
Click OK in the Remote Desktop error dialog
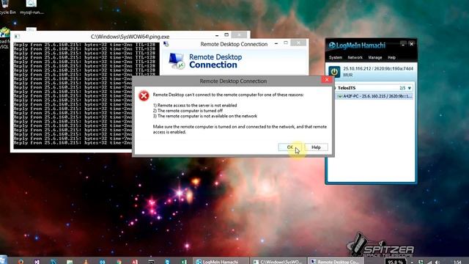click(290, 147)
